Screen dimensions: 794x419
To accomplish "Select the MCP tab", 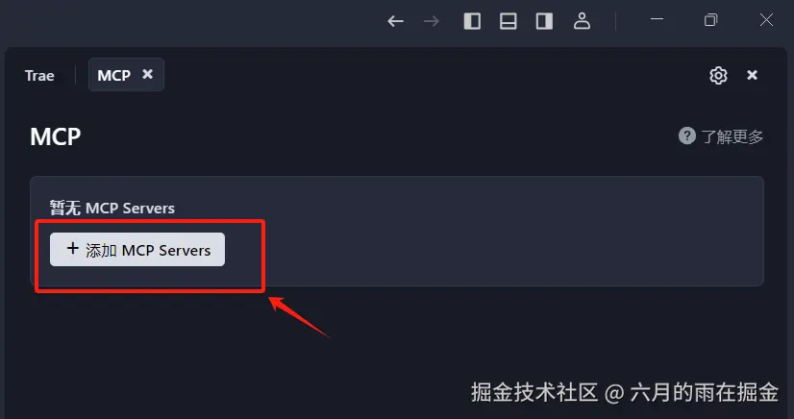I will click(x=114, y=75).
